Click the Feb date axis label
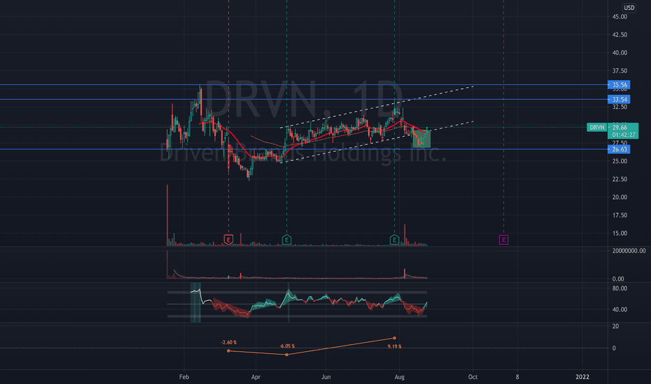Image resolution: width=651 pixels, height=384 pixels. pyautogui.click(x=184, y=377)
